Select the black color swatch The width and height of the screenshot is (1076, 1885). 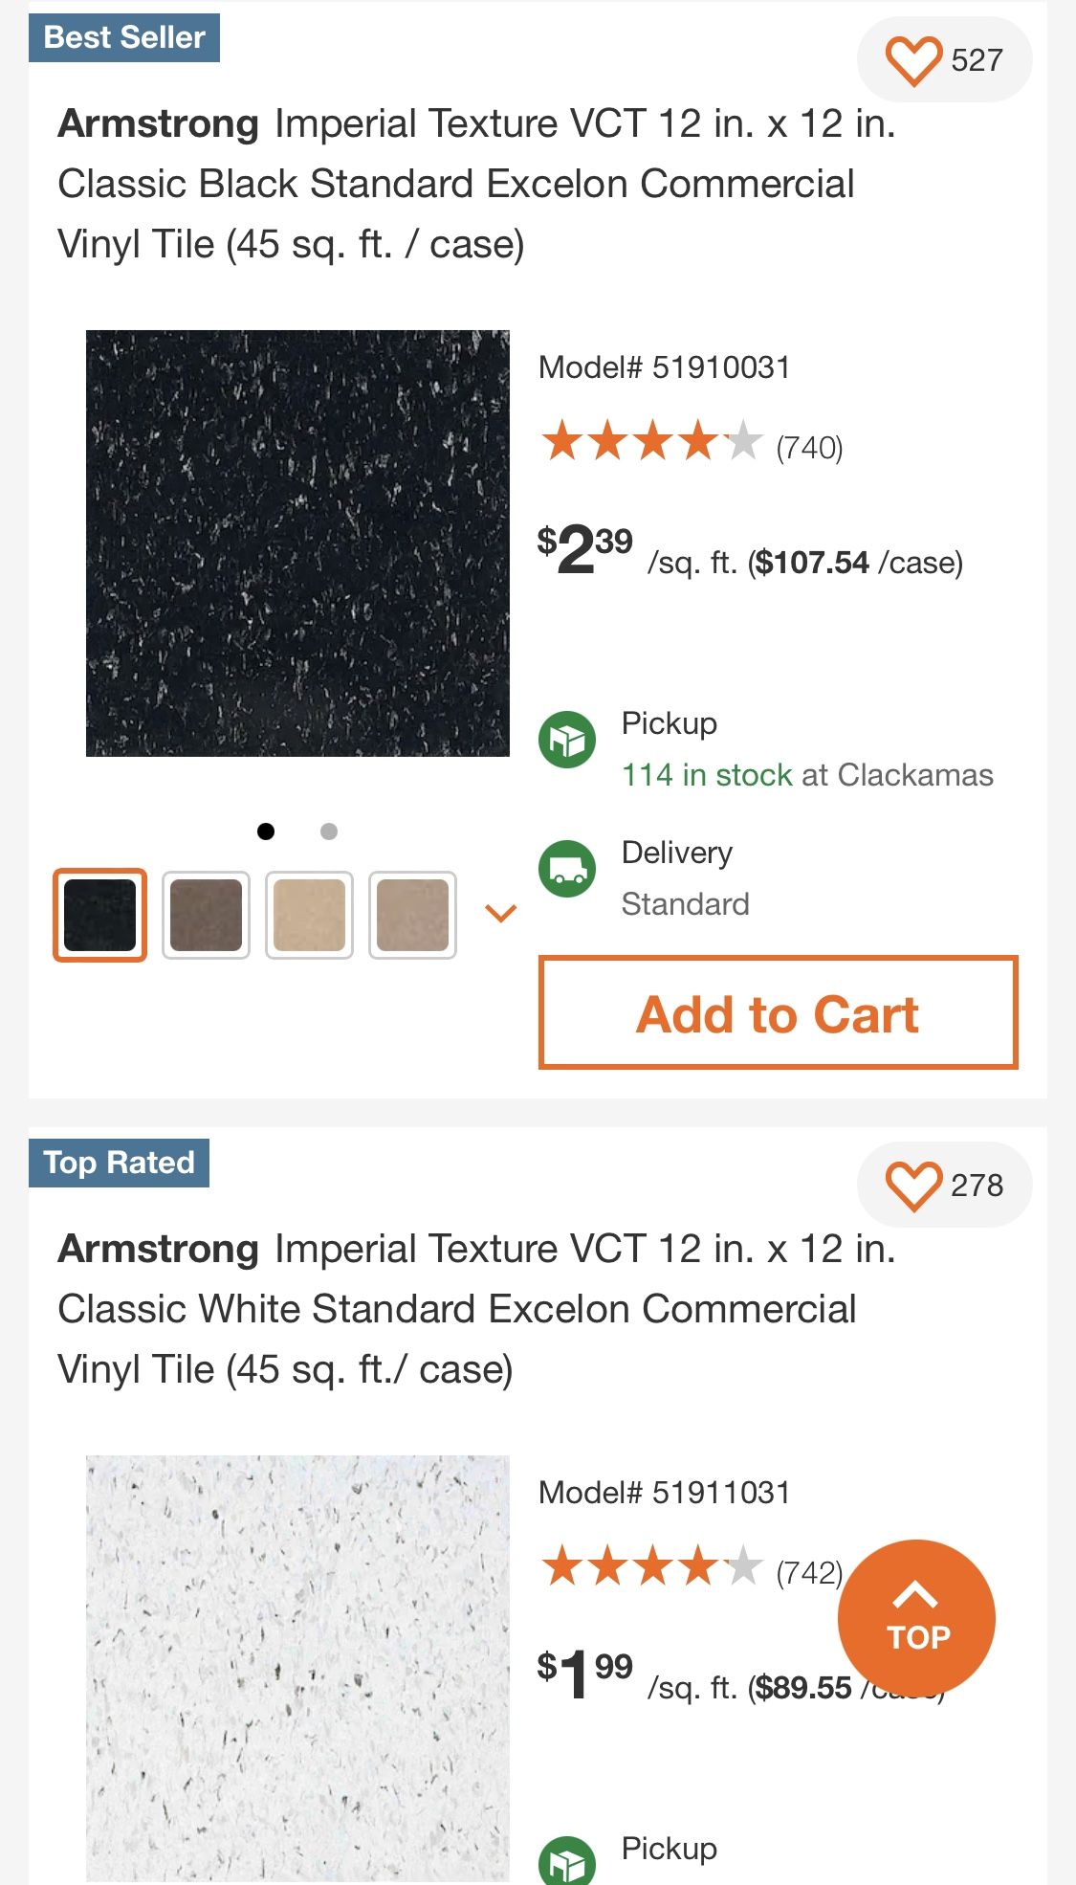(99, 915)
